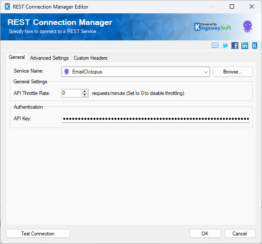
Task: Decrease API Throttle Rate with down arrow
Action: (x=85, y=95)
